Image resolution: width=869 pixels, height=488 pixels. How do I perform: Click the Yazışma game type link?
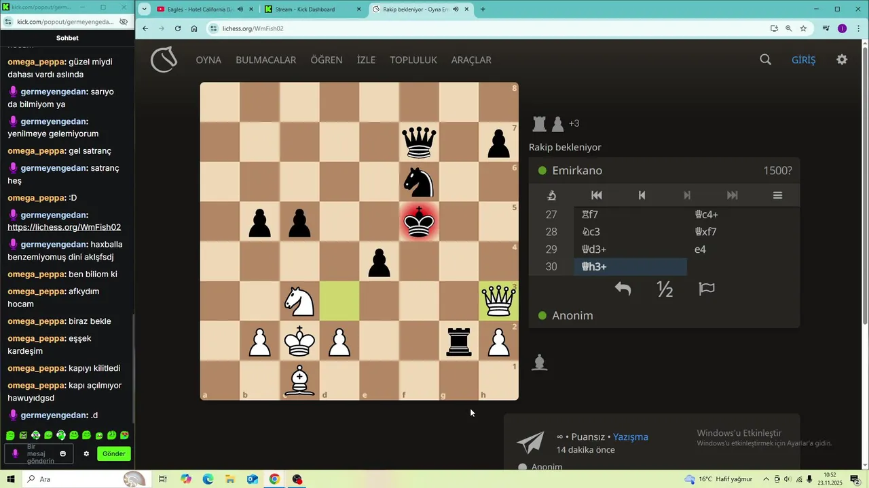click(x=631, y=436)
